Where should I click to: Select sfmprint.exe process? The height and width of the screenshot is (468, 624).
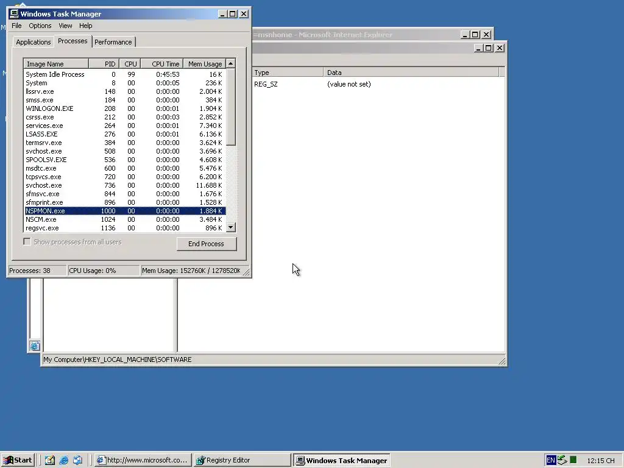tap(125, 202)
